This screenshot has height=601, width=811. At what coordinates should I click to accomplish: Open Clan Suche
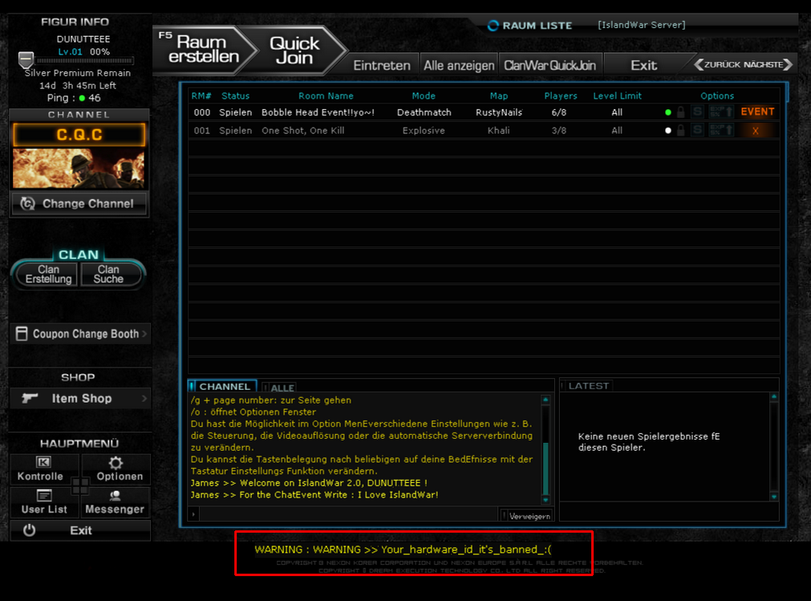(108, 274)
